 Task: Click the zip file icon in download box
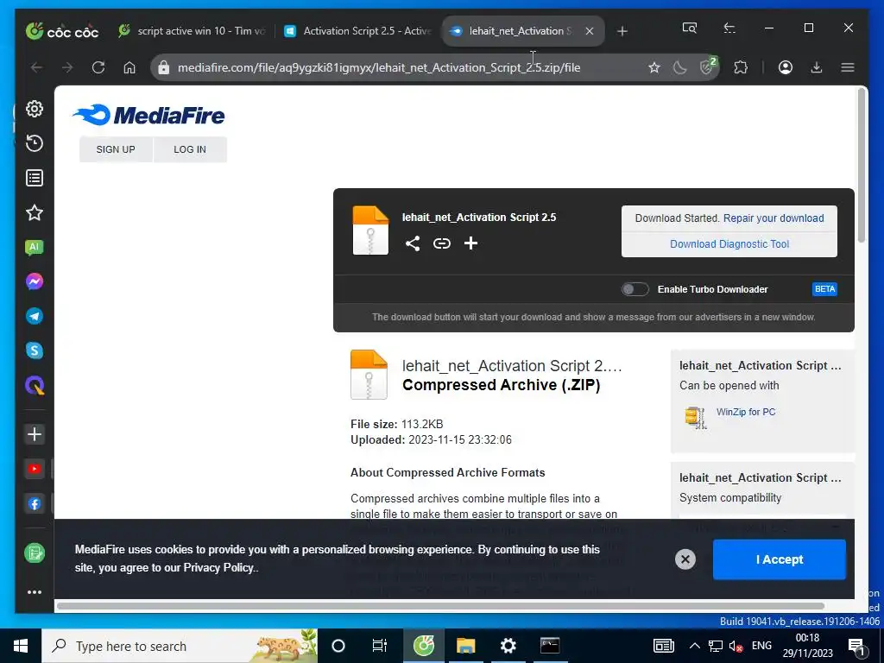click(370, 230)
